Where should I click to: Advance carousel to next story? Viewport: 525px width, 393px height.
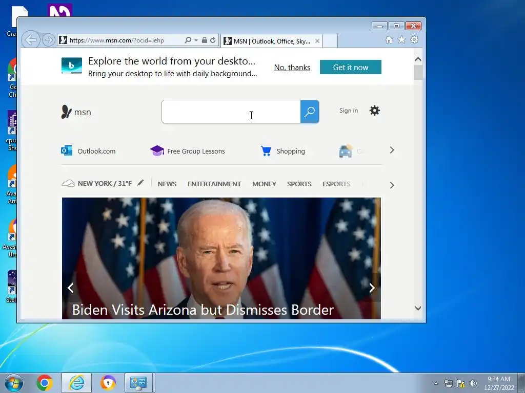coord(372,288)
